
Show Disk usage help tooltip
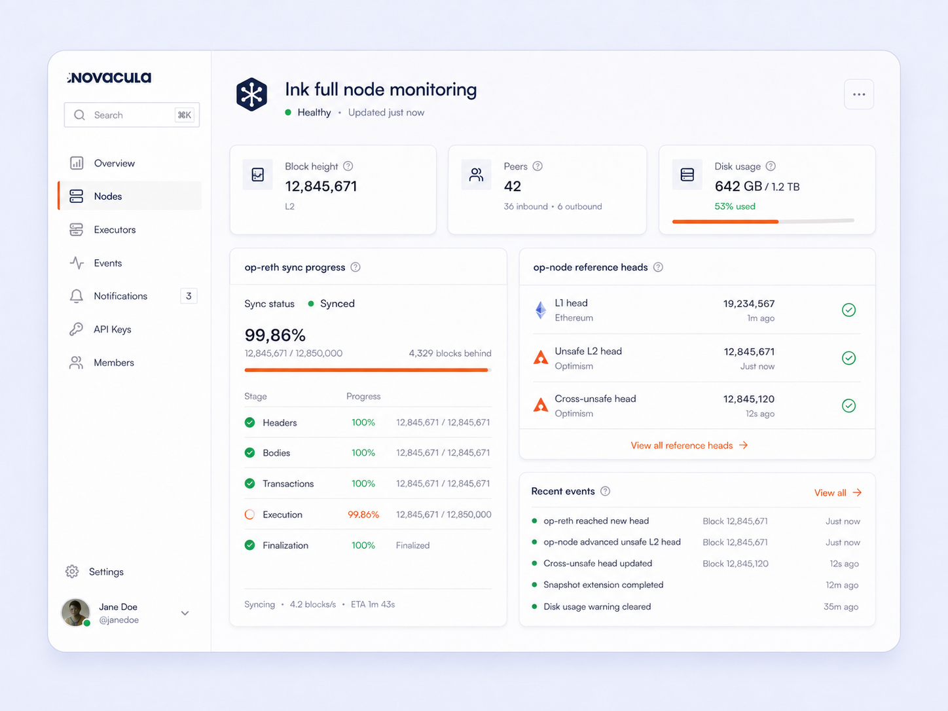pyautogui.click(x=771, y=166)
